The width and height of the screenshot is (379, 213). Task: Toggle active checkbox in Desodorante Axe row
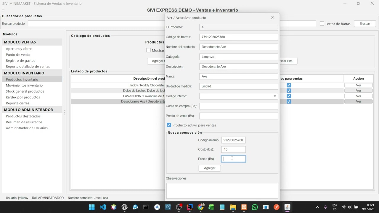289,101
